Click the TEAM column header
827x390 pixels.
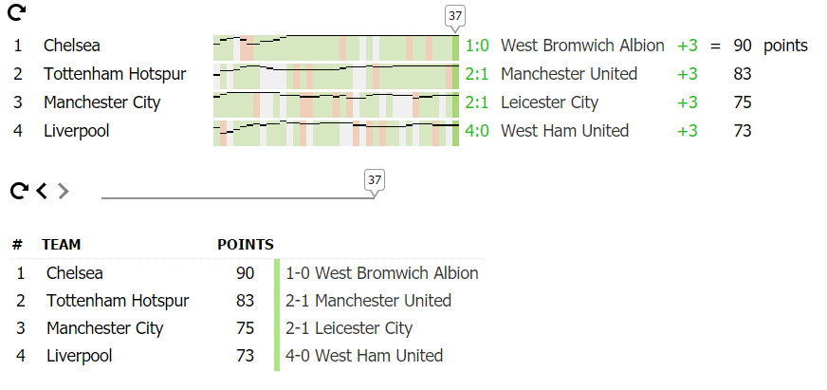click(62, 245)
